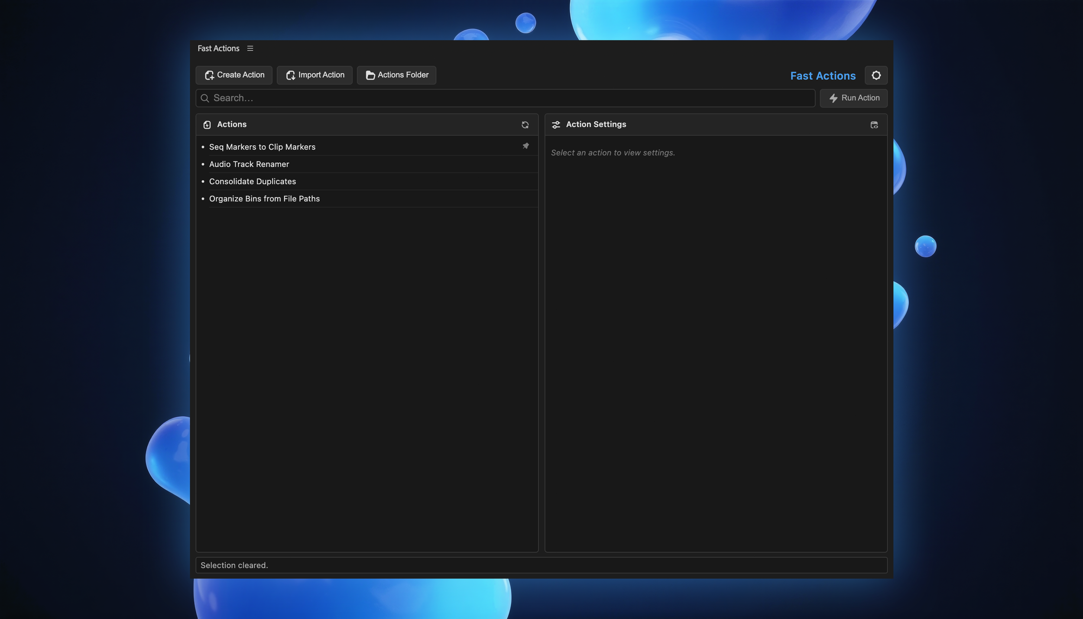Refresh the Actions list with reload icon
This screenshot has height=619, width=1083.
tap(525, 125)
